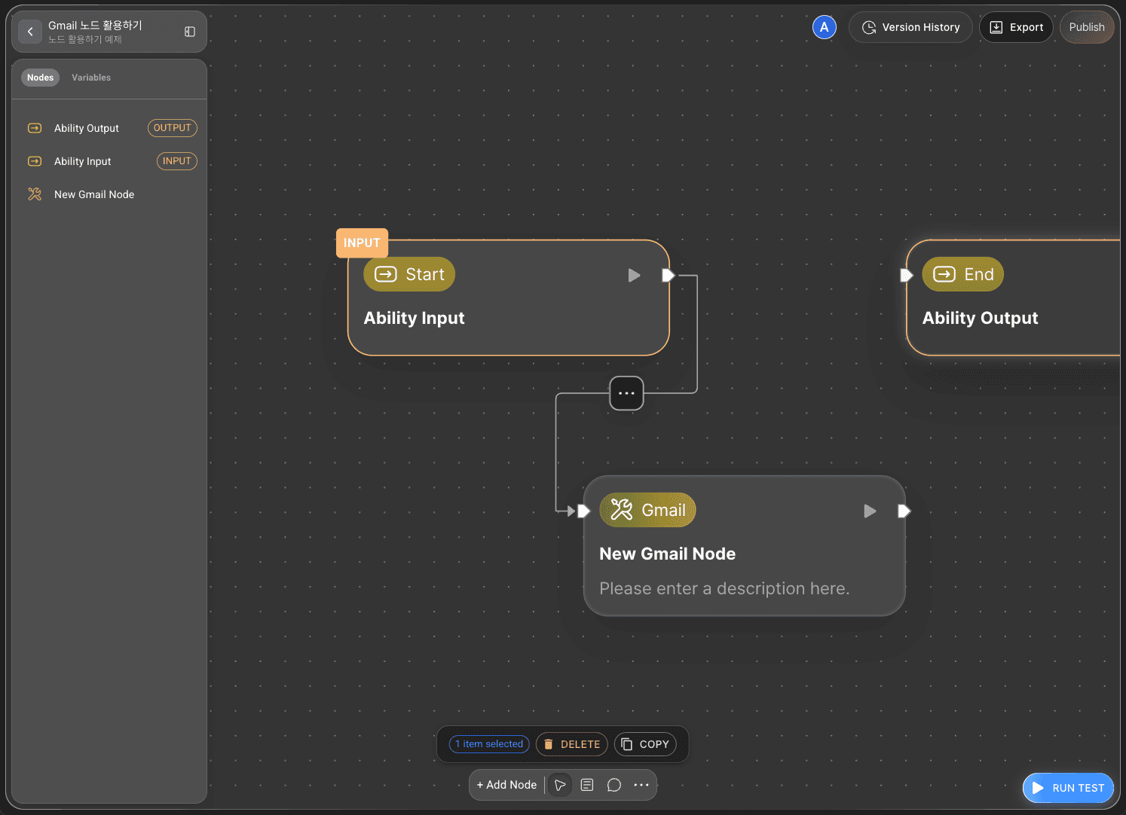Click the Ability Output node's input port
The width and height of the screenshot is (1126, 815).
tap(907, 276)
